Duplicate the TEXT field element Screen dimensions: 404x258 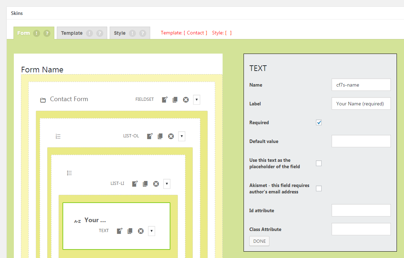tap(130, 231)
